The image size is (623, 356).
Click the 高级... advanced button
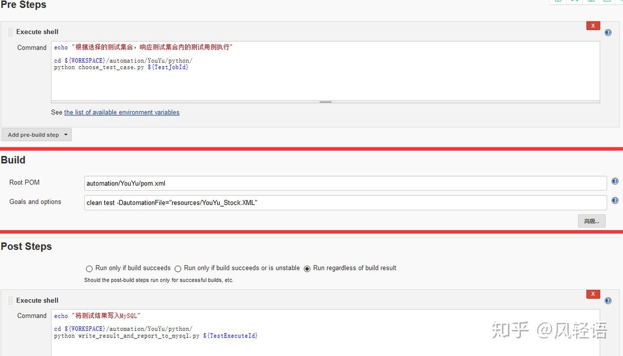591,221
